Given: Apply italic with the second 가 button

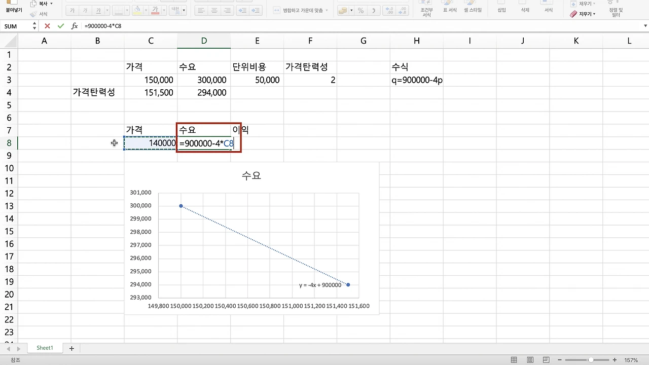Looking at the screenshot, I should [85, 10].
